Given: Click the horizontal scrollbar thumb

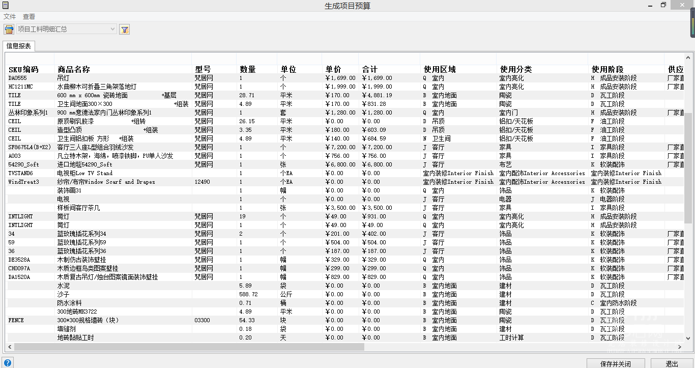Looking at the screenshot, I should pyautogui.click(x=189, y=347).
